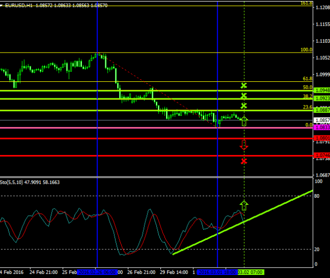This screenshot has height=278, width=330.
Task: Select the red X marker below 1.0746
Action: coord(244,162)
